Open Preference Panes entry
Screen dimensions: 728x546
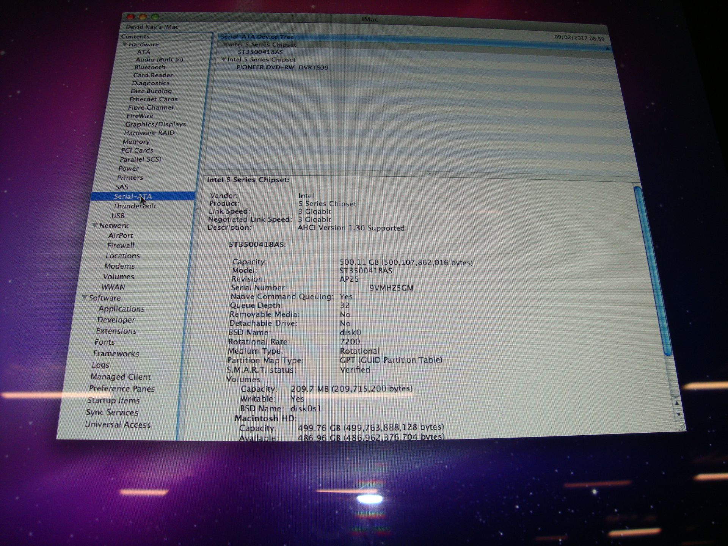[x=122, y=388]
